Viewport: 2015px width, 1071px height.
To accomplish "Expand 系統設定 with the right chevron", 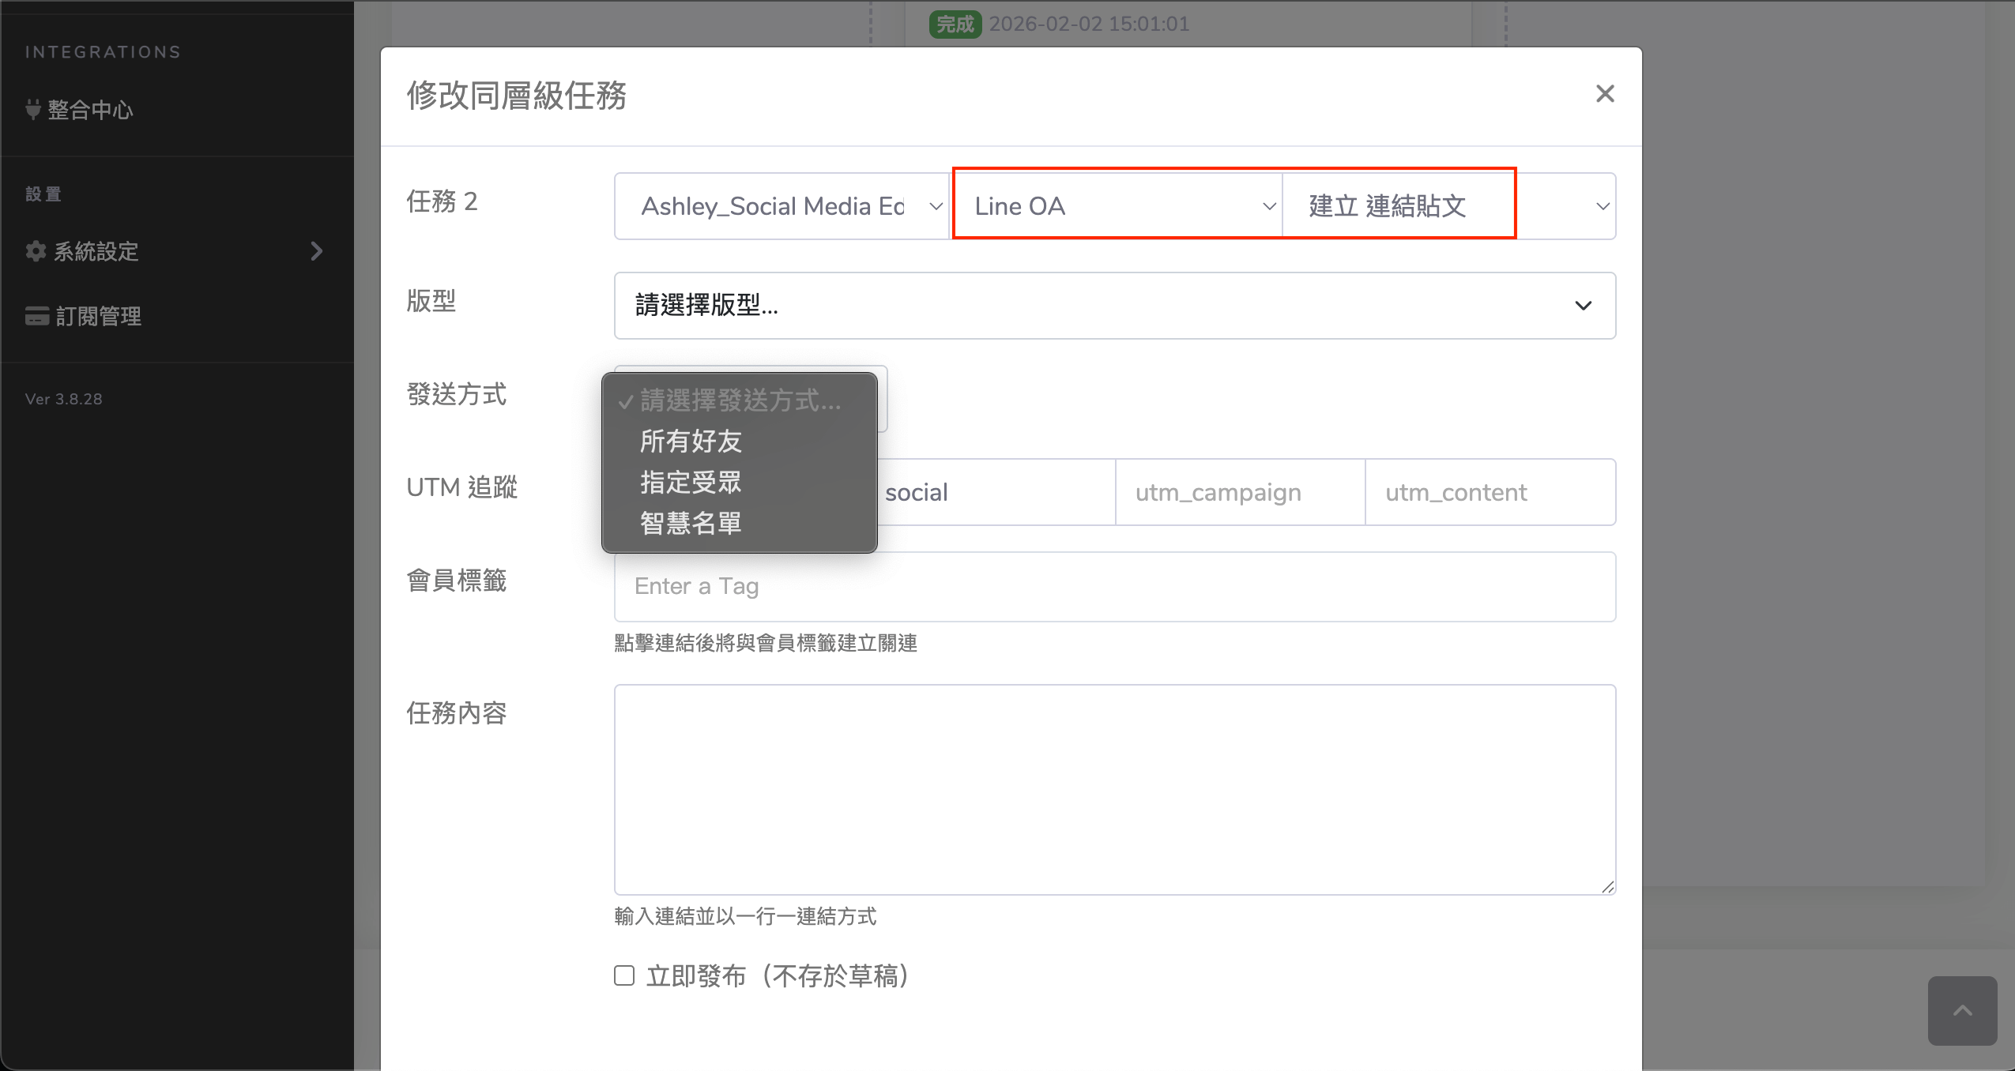I will [x=316, y=251].
